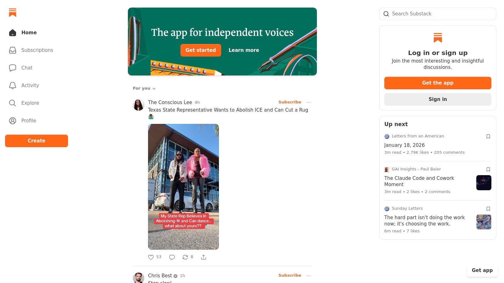This screenshot has width=504, height=283.
Task: Share The Conscious Lee's post
Action: pyautogui.click(x=204, y=257)
